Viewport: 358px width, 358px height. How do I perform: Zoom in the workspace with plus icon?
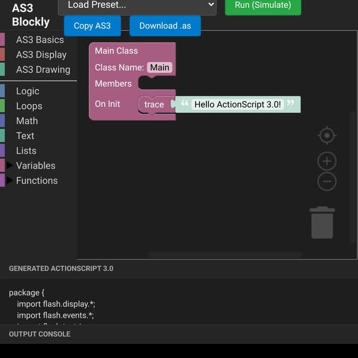point(327,161)
